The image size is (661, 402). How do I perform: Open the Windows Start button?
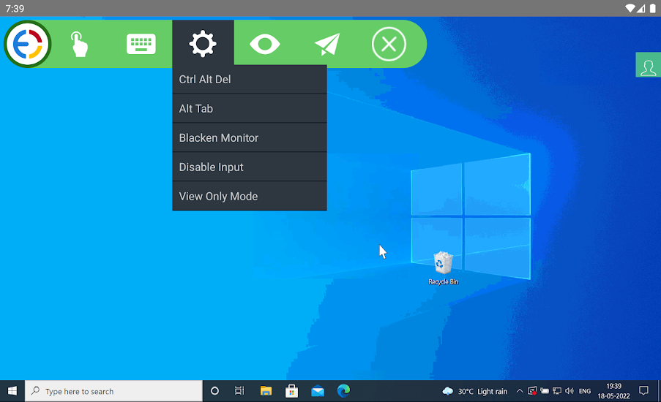[12, 391]
